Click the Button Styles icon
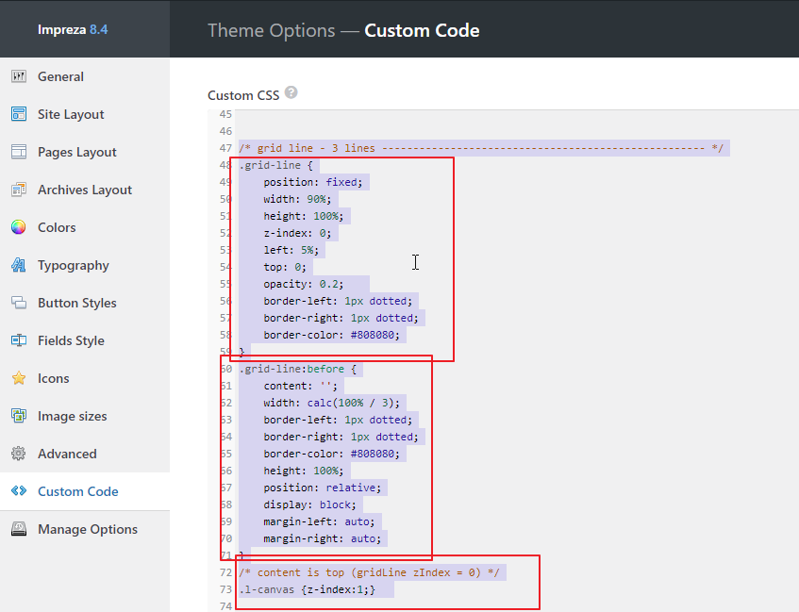The image size is (799, 612). coord(19,303)
